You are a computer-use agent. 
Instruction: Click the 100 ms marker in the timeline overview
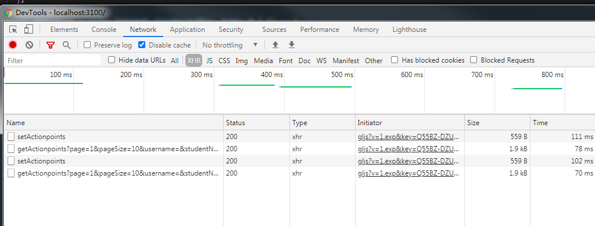tap(60, 75)
